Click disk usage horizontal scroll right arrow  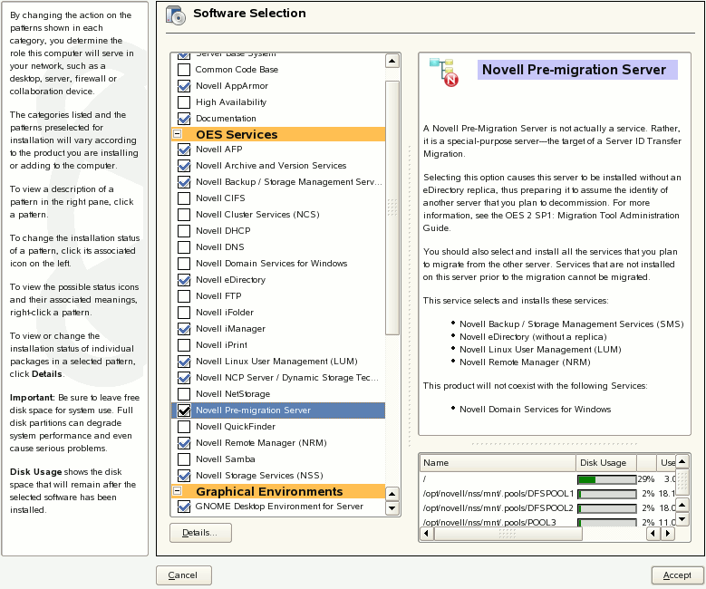click(668, 534)
